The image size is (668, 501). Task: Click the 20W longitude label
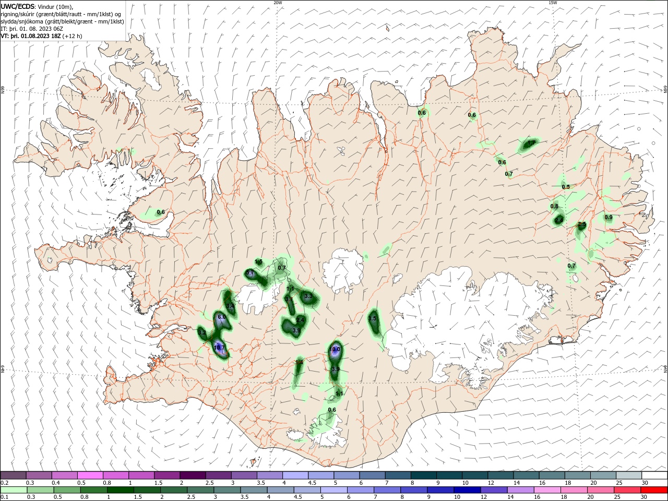point(278,3)
